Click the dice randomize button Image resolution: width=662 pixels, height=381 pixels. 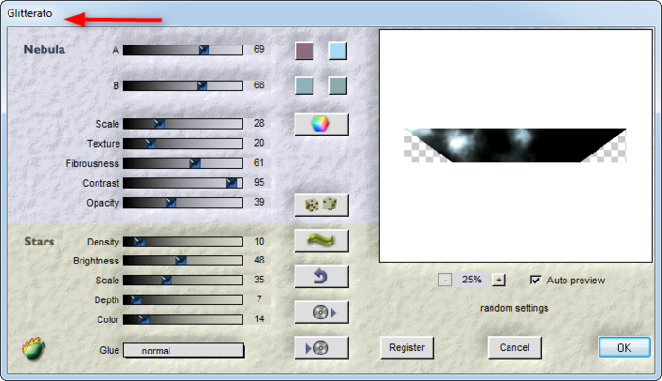321,206
